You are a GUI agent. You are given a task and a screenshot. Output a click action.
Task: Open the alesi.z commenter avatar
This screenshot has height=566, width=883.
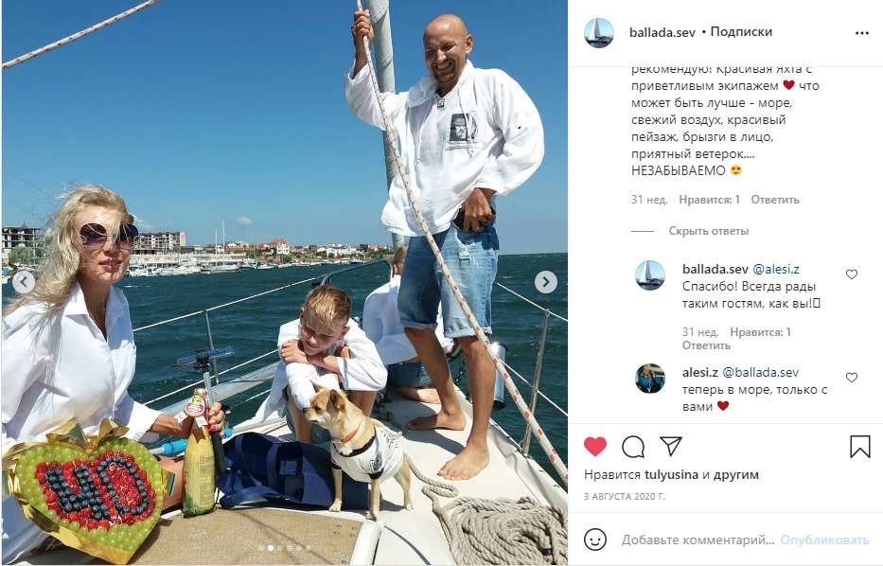(x=650, y=379)
